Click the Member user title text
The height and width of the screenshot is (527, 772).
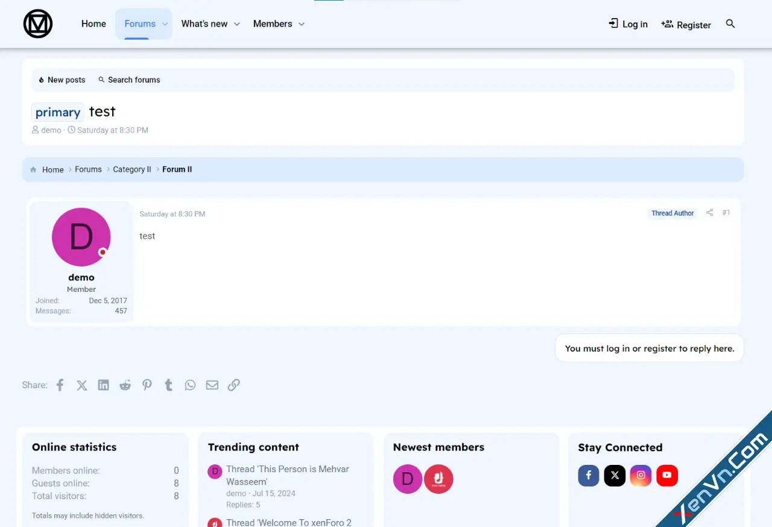[x=81, y=289]
